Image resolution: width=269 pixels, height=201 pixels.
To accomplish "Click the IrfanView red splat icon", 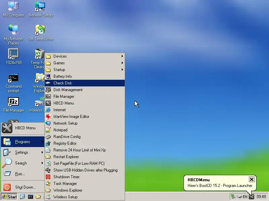I will pos(48,117).
